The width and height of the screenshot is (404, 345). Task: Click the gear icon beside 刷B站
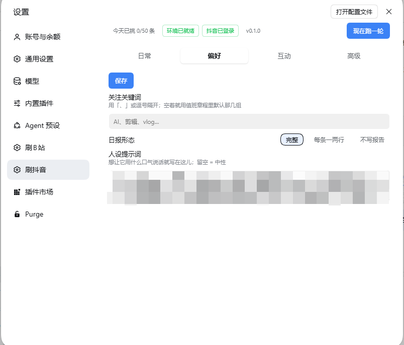(17, 148)
